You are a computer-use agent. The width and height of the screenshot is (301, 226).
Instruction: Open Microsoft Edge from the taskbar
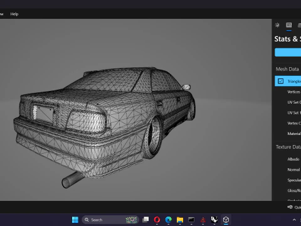pos(169,220)
